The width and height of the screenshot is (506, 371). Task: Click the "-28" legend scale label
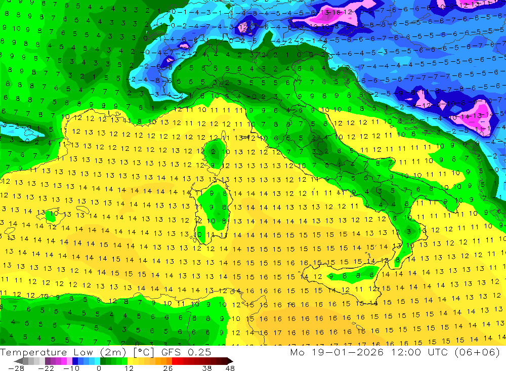[15, 368]
